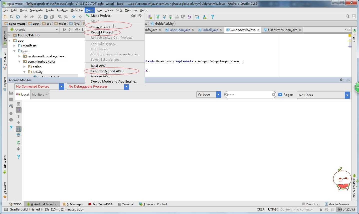
Task: Open the Build Variants side panel
Action: [5, 164]
